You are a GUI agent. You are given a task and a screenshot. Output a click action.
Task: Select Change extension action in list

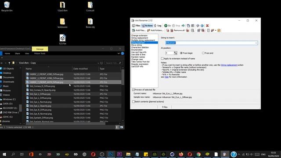click(140, 36)
